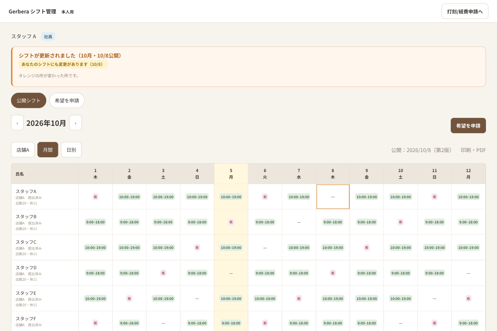The height and width of the screenshot is (331, 497).
Task: Select スタッフD's 希 badge on day 3
Action: click(x=163, y=273)
